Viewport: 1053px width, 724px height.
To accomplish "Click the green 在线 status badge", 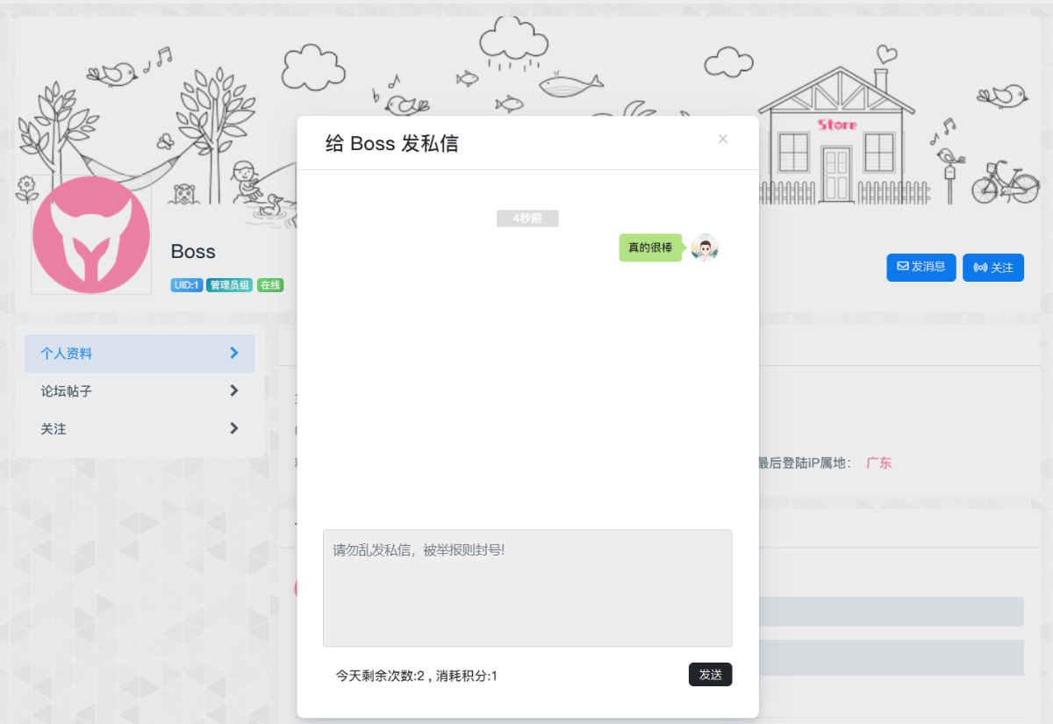I will (x=270, y=285).
